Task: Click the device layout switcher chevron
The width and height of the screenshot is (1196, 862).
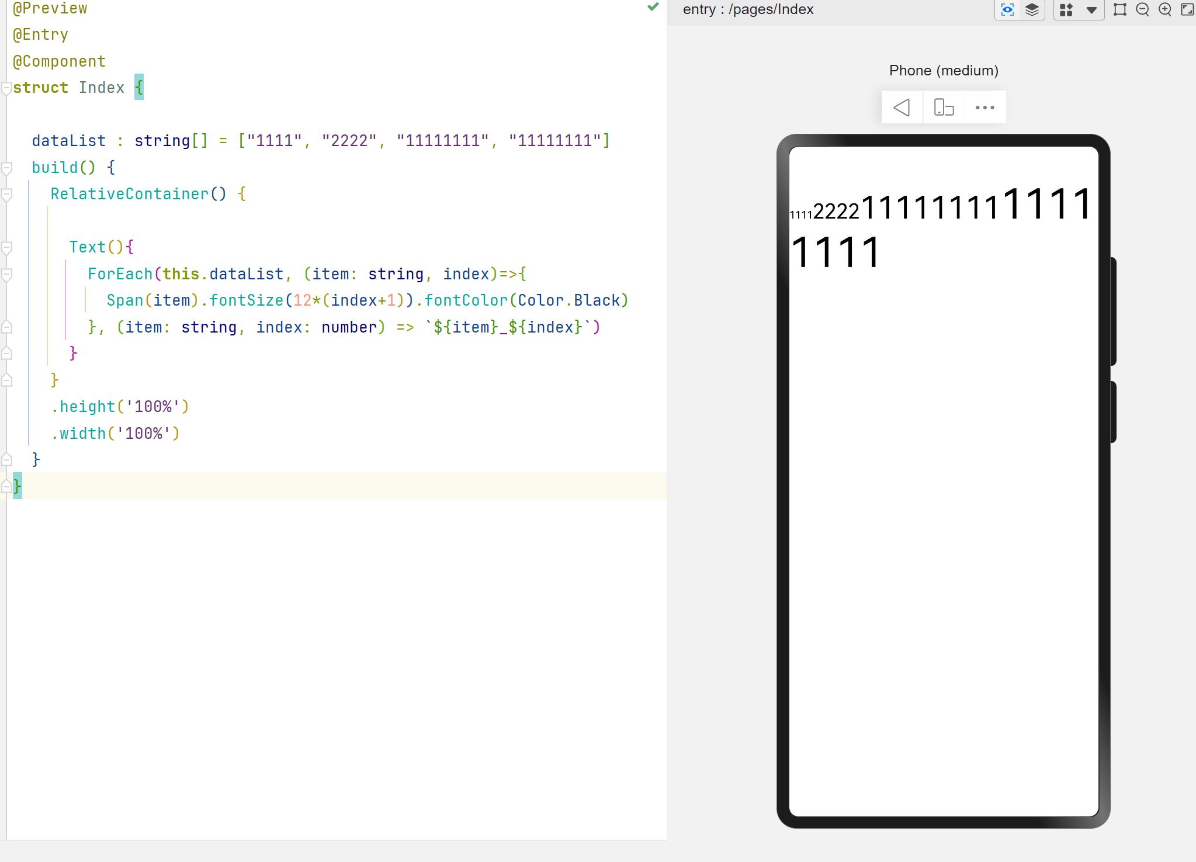Action: pyautogui.click(x=1091, y=9)
